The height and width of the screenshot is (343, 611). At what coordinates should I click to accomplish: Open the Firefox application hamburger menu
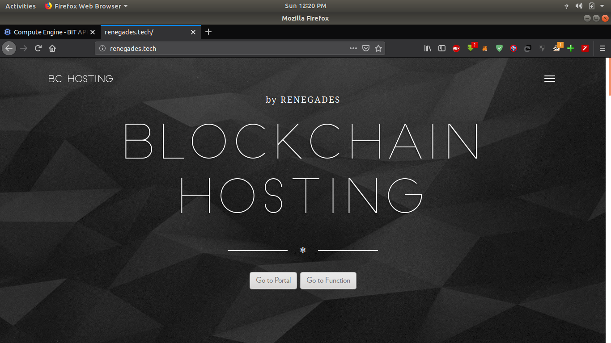602,48
